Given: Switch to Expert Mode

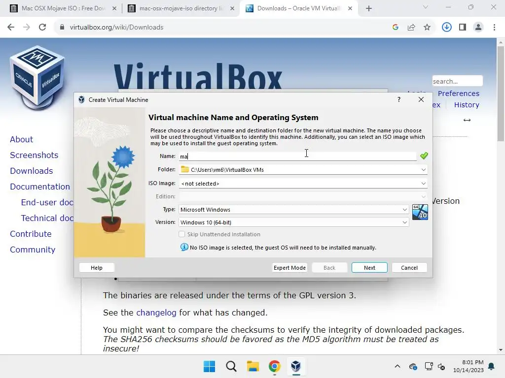Looking at the screenshot, I should coord(289,268).
